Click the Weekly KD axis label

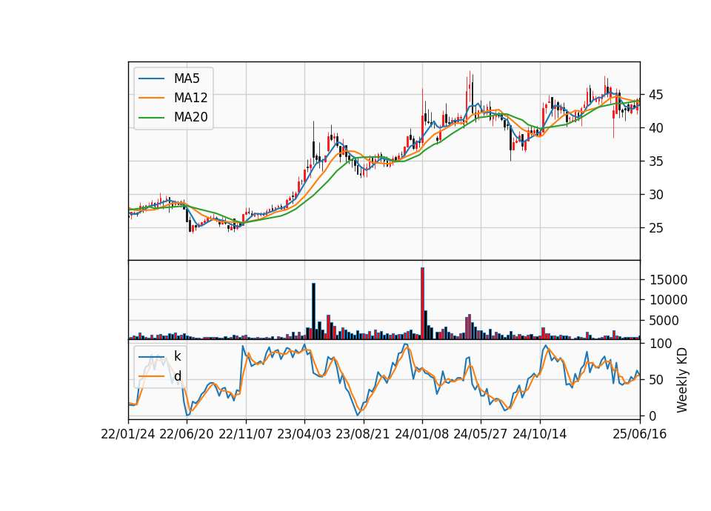pyautogui.click(x=681, y=380)
